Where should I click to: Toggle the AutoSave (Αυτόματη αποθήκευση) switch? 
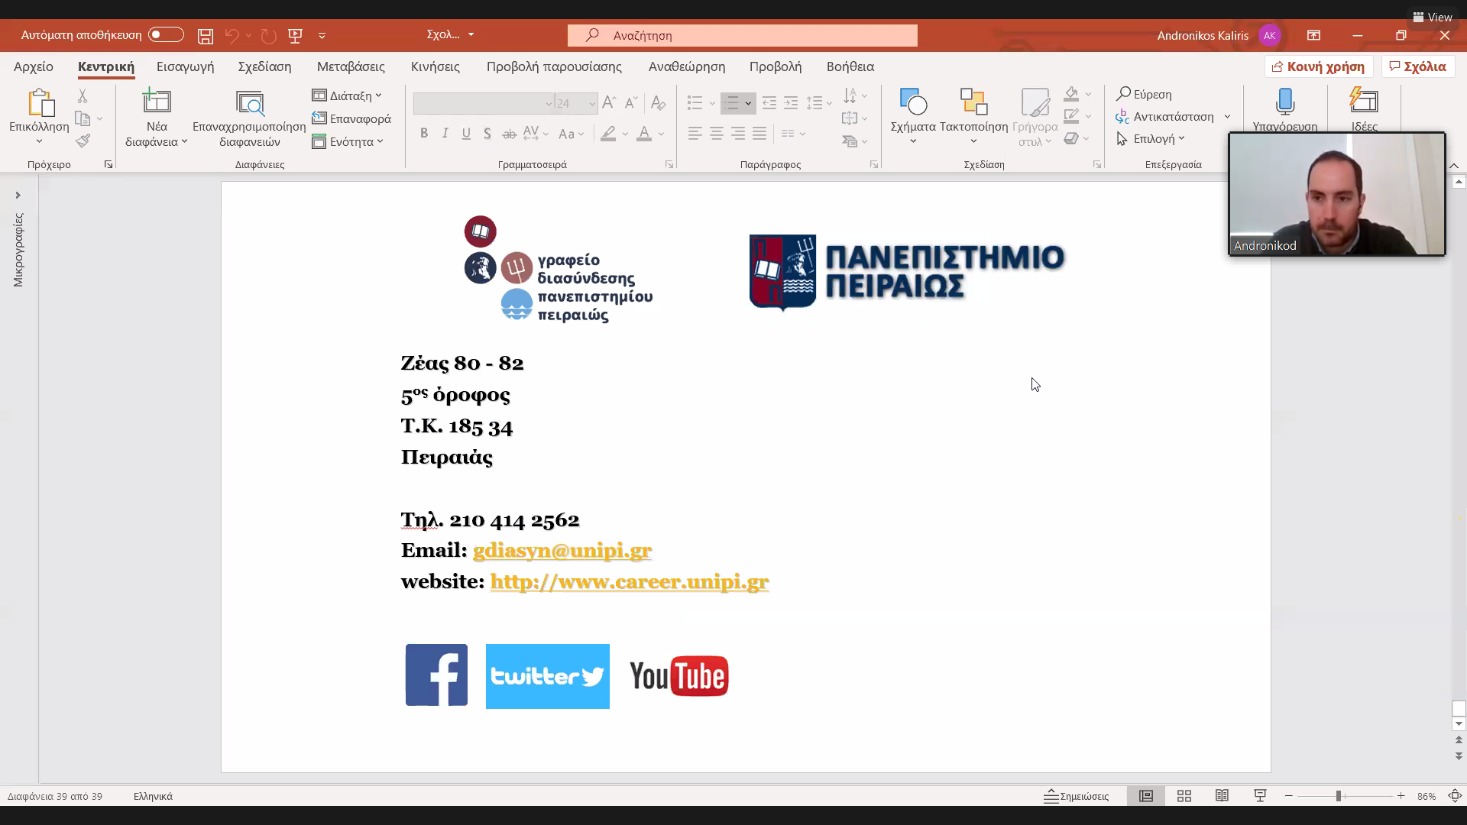point(166,35)
